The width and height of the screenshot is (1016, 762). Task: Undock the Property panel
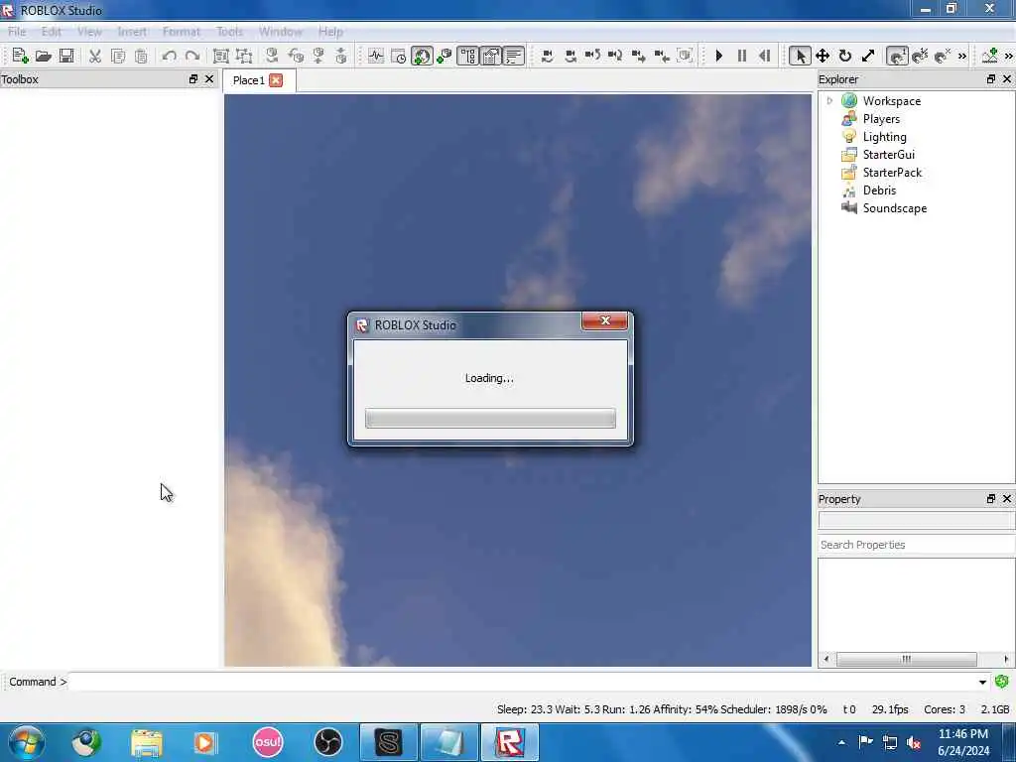click(x=991, y=499)
